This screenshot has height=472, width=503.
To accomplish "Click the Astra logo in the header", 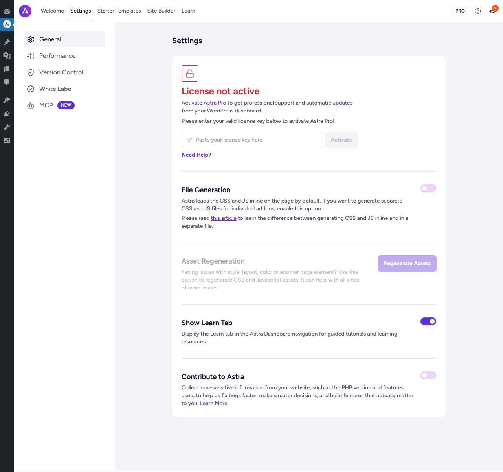I will (x=25, y=11).
